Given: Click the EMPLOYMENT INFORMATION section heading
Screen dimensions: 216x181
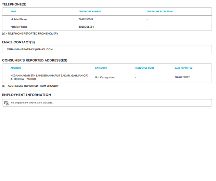Looking at the screenshot, I should [26, 95].
